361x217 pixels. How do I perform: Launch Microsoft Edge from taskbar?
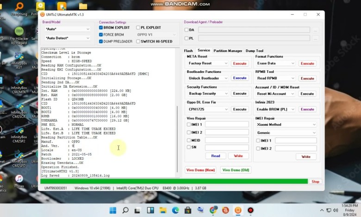tap(175, 210)
